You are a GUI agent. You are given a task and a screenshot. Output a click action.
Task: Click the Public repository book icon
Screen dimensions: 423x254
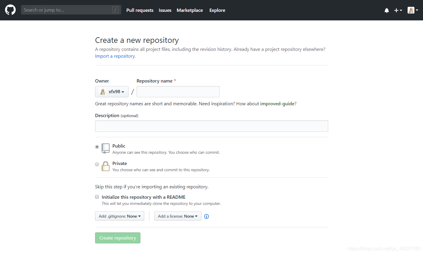point(105,148)
